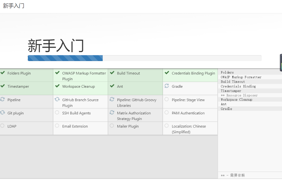Click the pending circle beside PAM Authentication
This screenshot has width=282, height=184.
pyautogui.click(x=166, y=112)
